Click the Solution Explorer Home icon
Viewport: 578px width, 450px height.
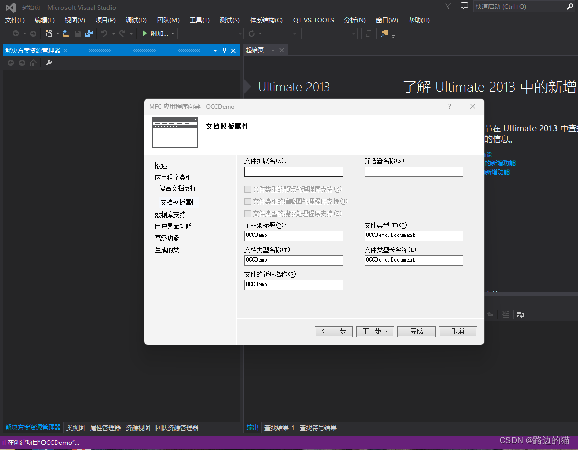(33, 63)
